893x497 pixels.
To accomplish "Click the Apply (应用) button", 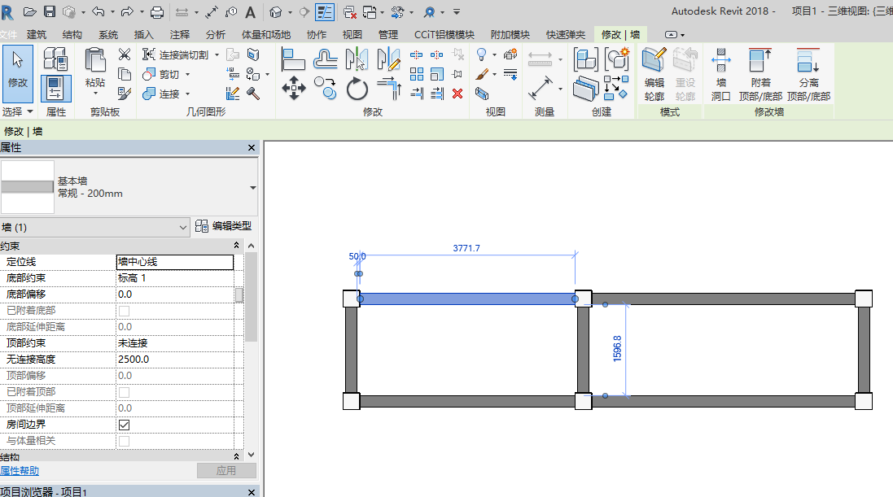I will [x=226, y=471].
